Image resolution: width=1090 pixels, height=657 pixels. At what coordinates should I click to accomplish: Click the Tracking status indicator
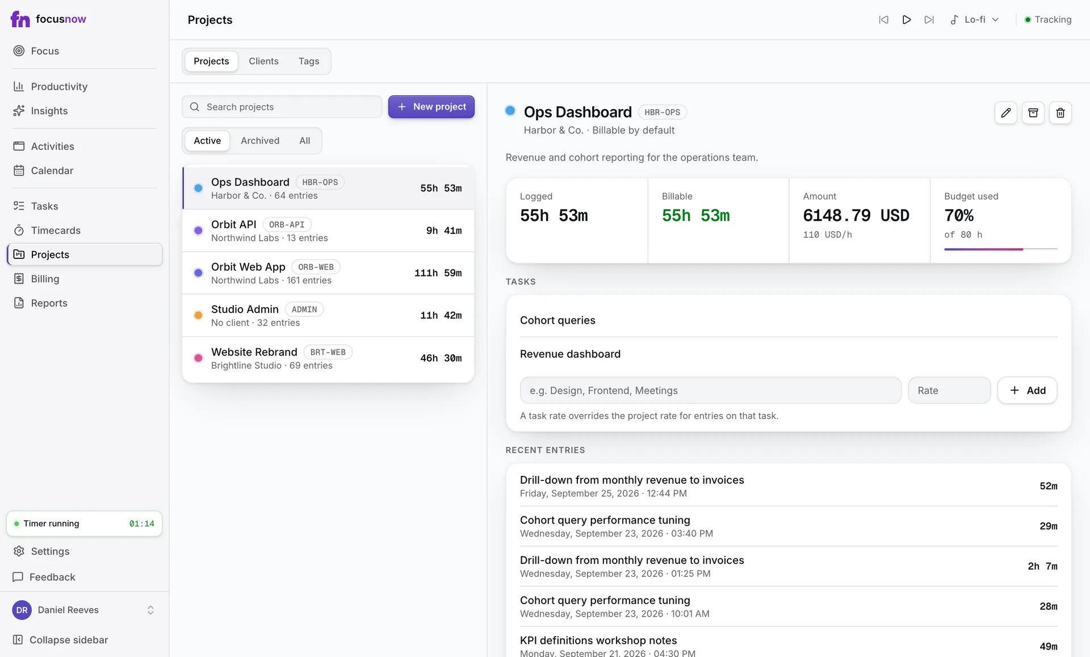(x=1048, y=20)
